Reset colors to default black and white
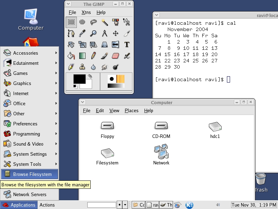The width and height of the screenshot is (278, 209). [75, 86]
